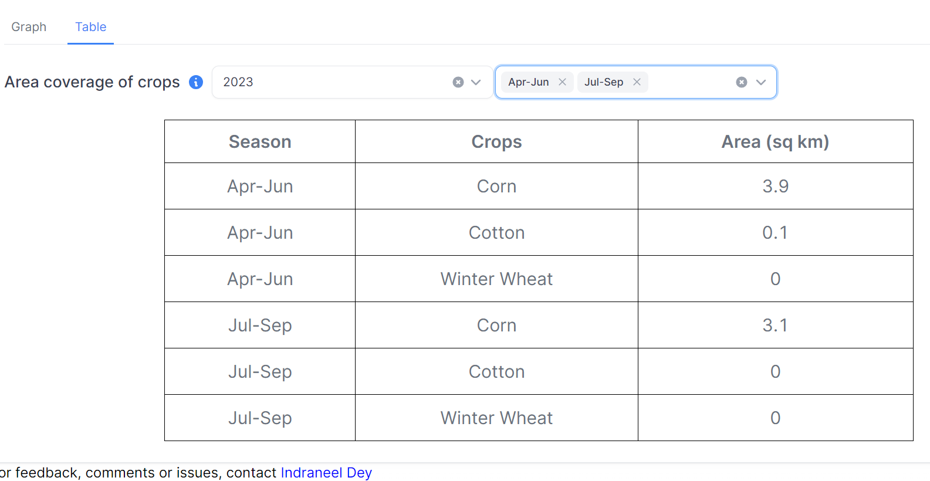The height and width of the screenshot is (481, 930).
Task: Click the Apr-Jun selected season chip label
Action: (529, 82)
